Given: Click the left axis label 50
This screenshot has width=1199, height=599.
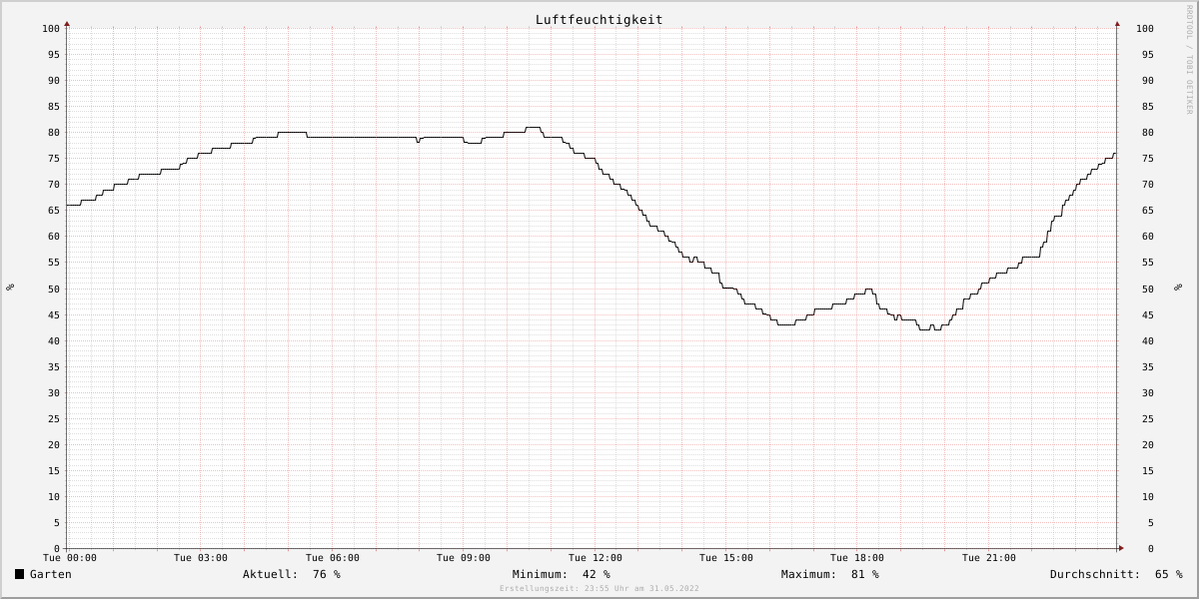Looking at the screenshot, I should (x=54, y=289).
